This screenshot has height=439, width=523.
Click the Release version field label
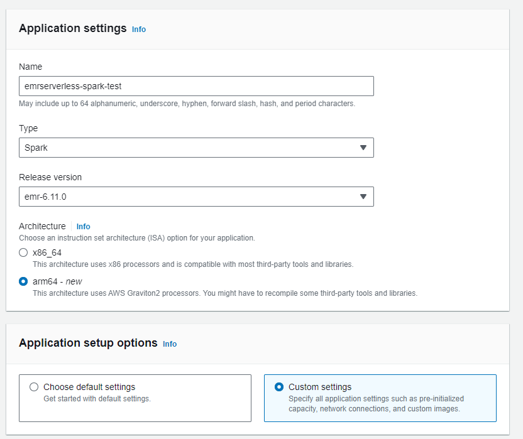click(x=50, y=177)
